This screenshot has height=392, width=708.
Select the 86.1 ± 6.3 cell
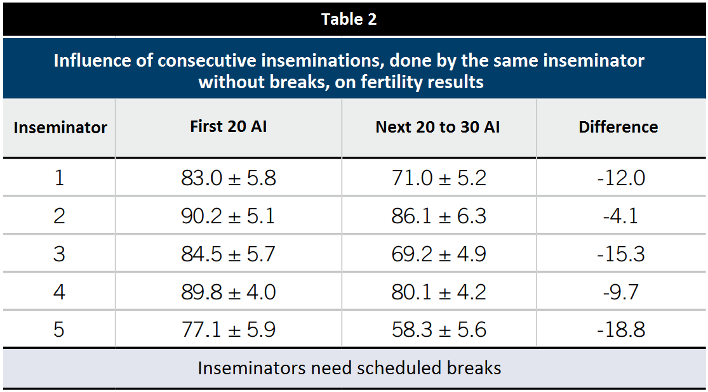[x=439, y=216]
